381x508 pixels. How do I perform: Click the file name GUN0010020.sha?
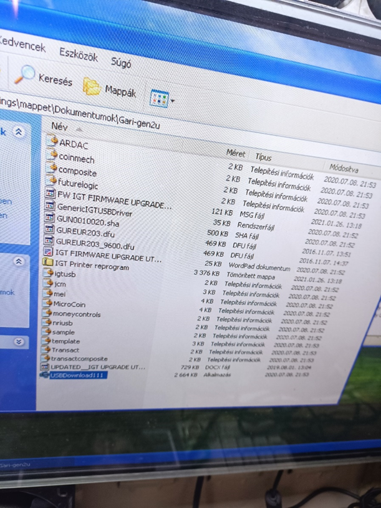click(x=88, y=221)
